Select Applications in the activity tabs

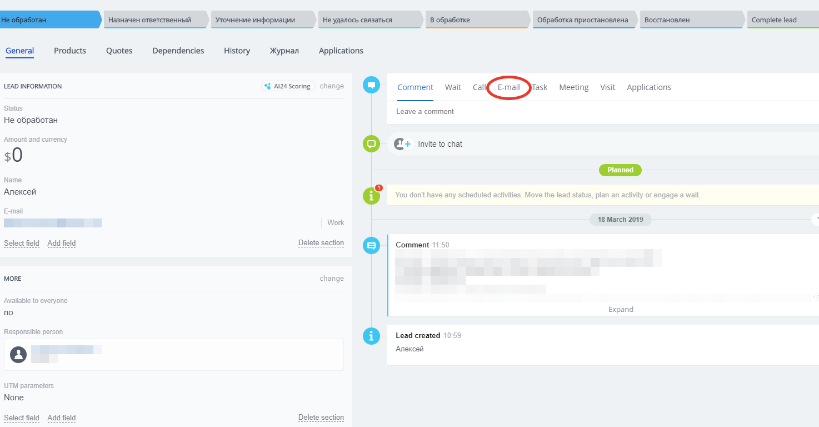649,87
